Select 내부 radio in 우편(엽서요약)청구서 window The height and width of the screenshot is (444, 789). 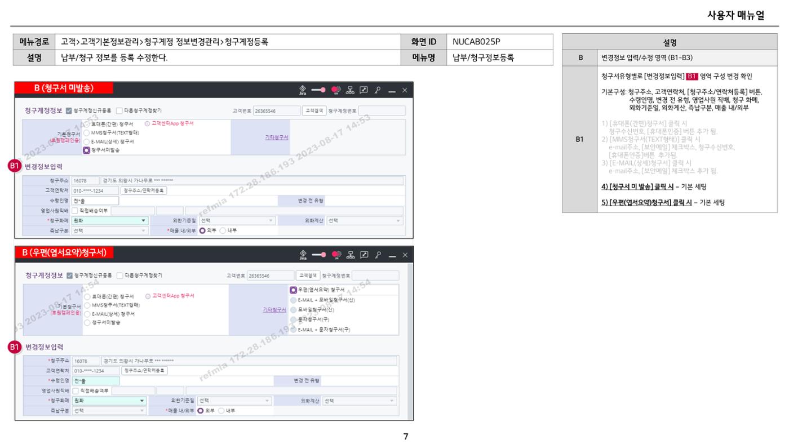pos(223,410)
